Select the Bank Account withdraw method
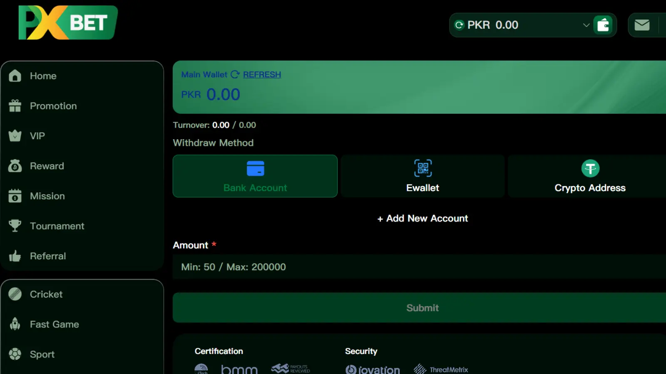This screenshot has width=666, height=374. tap(255, 176)
